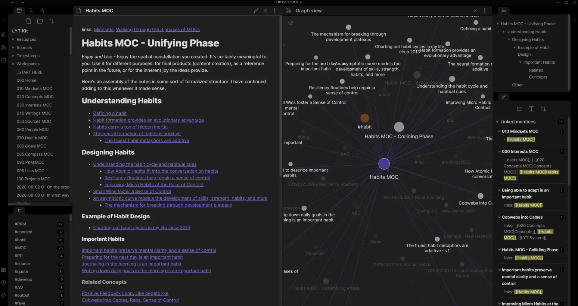Screen dimensions: 578x306
Task: Open the file explorer tab icon
Action: tap(19, 11)
